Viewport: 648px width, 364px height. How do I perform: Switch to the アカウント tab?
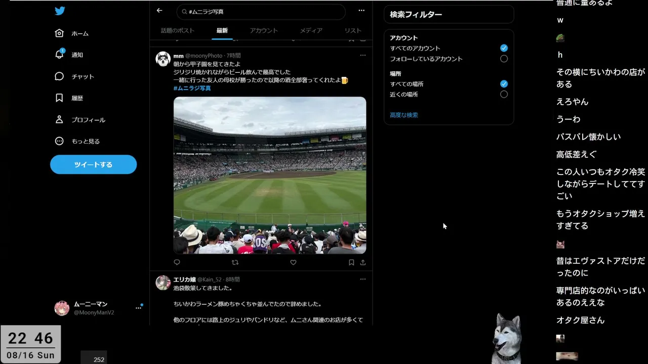[x=264, y=30]
